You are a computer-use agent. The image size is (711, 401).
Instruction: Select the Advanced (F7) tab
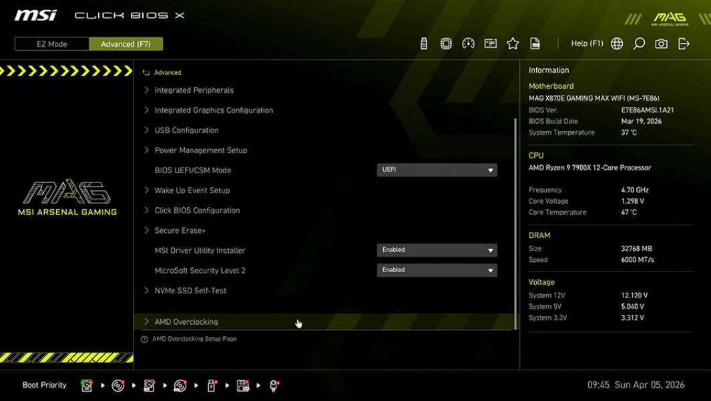126,43
